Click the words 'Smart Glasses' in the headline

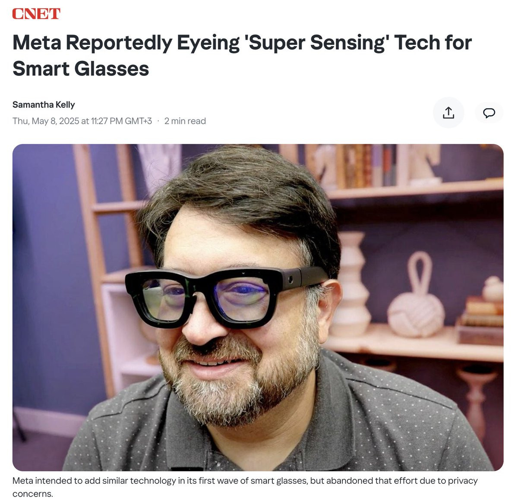pyautogui.click(x=81, y=69)
